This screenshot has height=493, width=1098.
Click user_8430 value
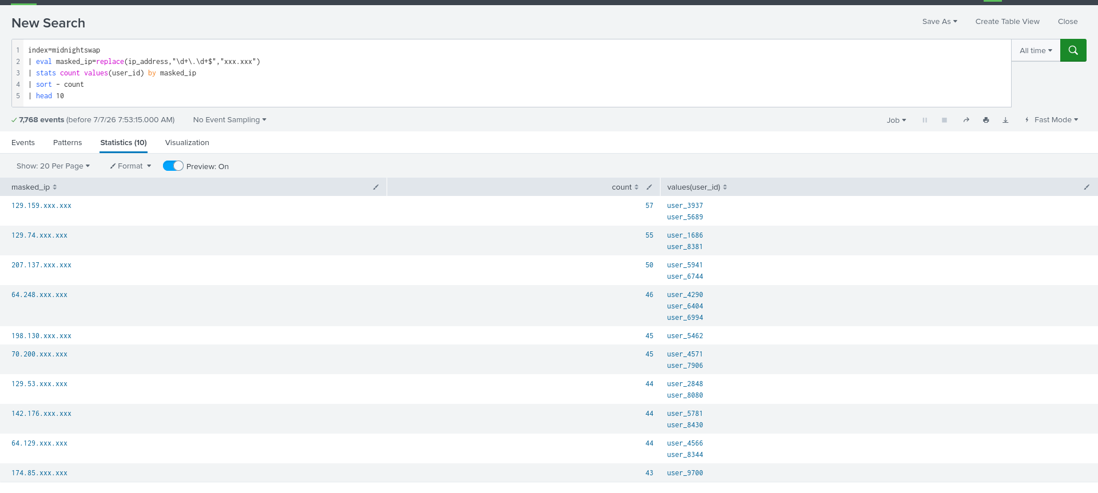[x=685, y=425]
